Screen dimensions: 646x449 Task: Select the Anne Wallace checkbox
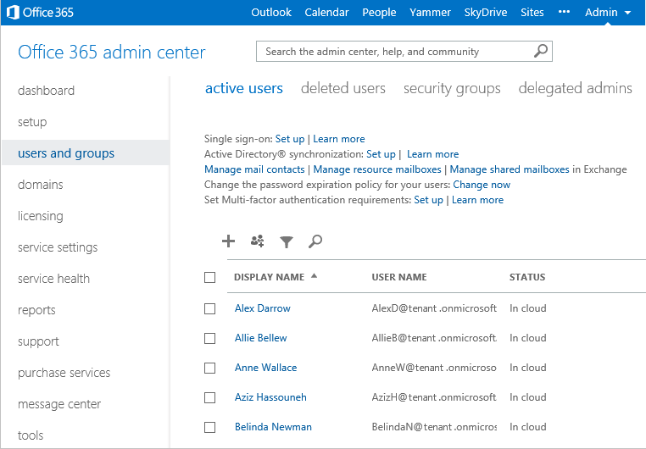click(210, 368)
